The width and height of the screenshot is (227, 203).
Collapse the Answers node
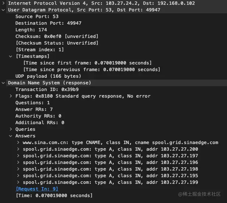coord(11,136)
